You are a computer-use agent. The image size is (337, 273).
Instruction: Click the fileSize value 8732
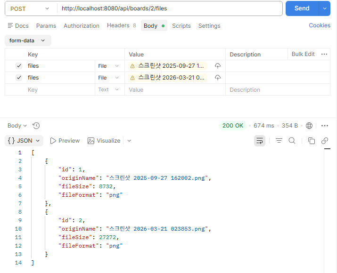106,186
